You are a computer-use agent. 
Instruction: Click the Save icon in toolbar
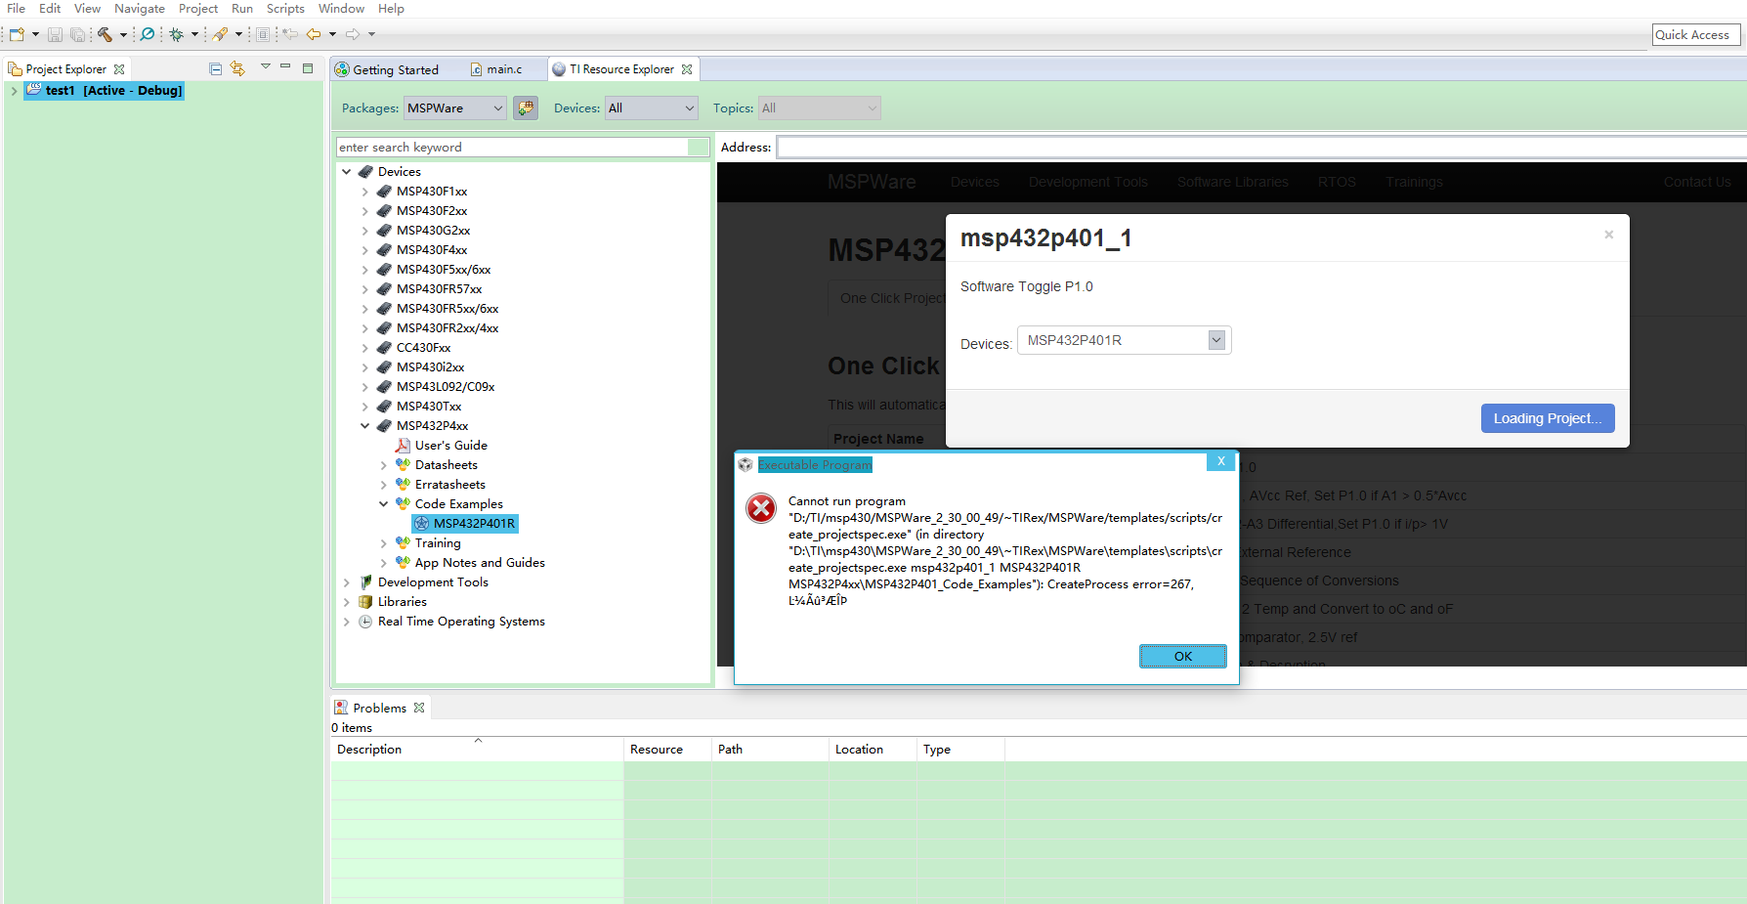pos(55,34)
